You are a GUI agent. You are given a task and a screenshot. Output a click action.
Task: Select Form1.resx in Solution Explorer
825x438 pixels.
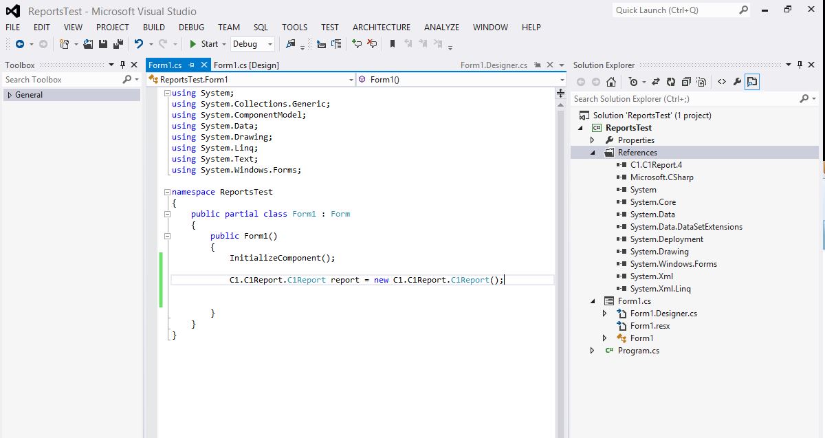click(x=650, y=326)
